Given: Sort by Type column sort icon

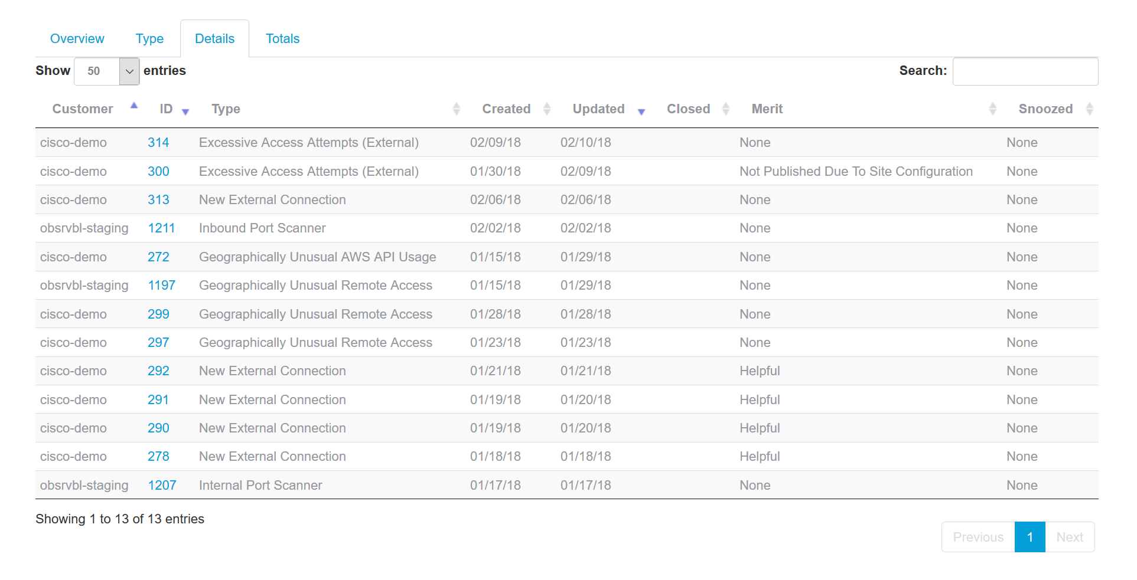Looking at the screenshot, I should pyautogui.click(x=456, y=109).
